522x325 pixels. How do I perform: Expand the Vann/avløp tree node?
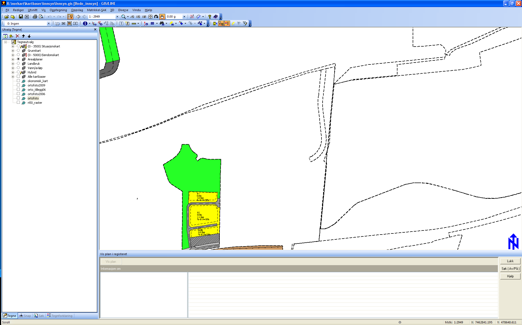coord(13,68)
